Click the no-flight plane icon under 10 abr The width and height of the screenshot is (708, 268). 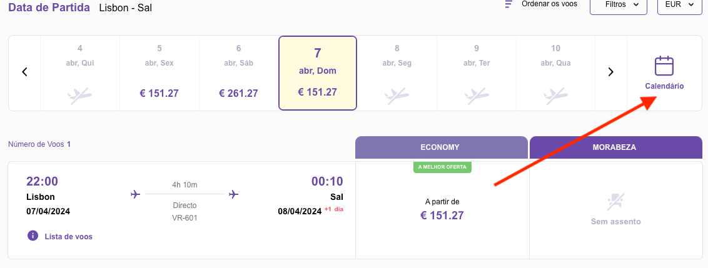(555, 95)
